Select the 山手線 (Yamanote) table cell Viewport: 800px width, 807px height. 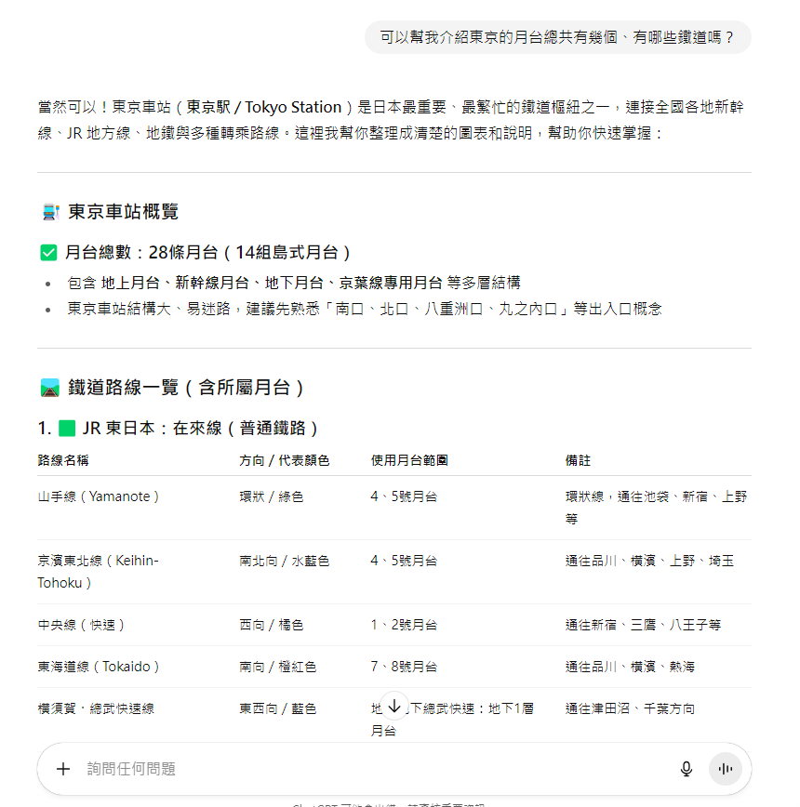(x=99, y=496)
